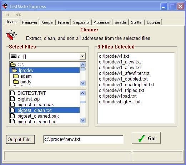Click the red Swiss army knife icon
This screenshot has height=165, width=186.
click(x=11, y=35)
